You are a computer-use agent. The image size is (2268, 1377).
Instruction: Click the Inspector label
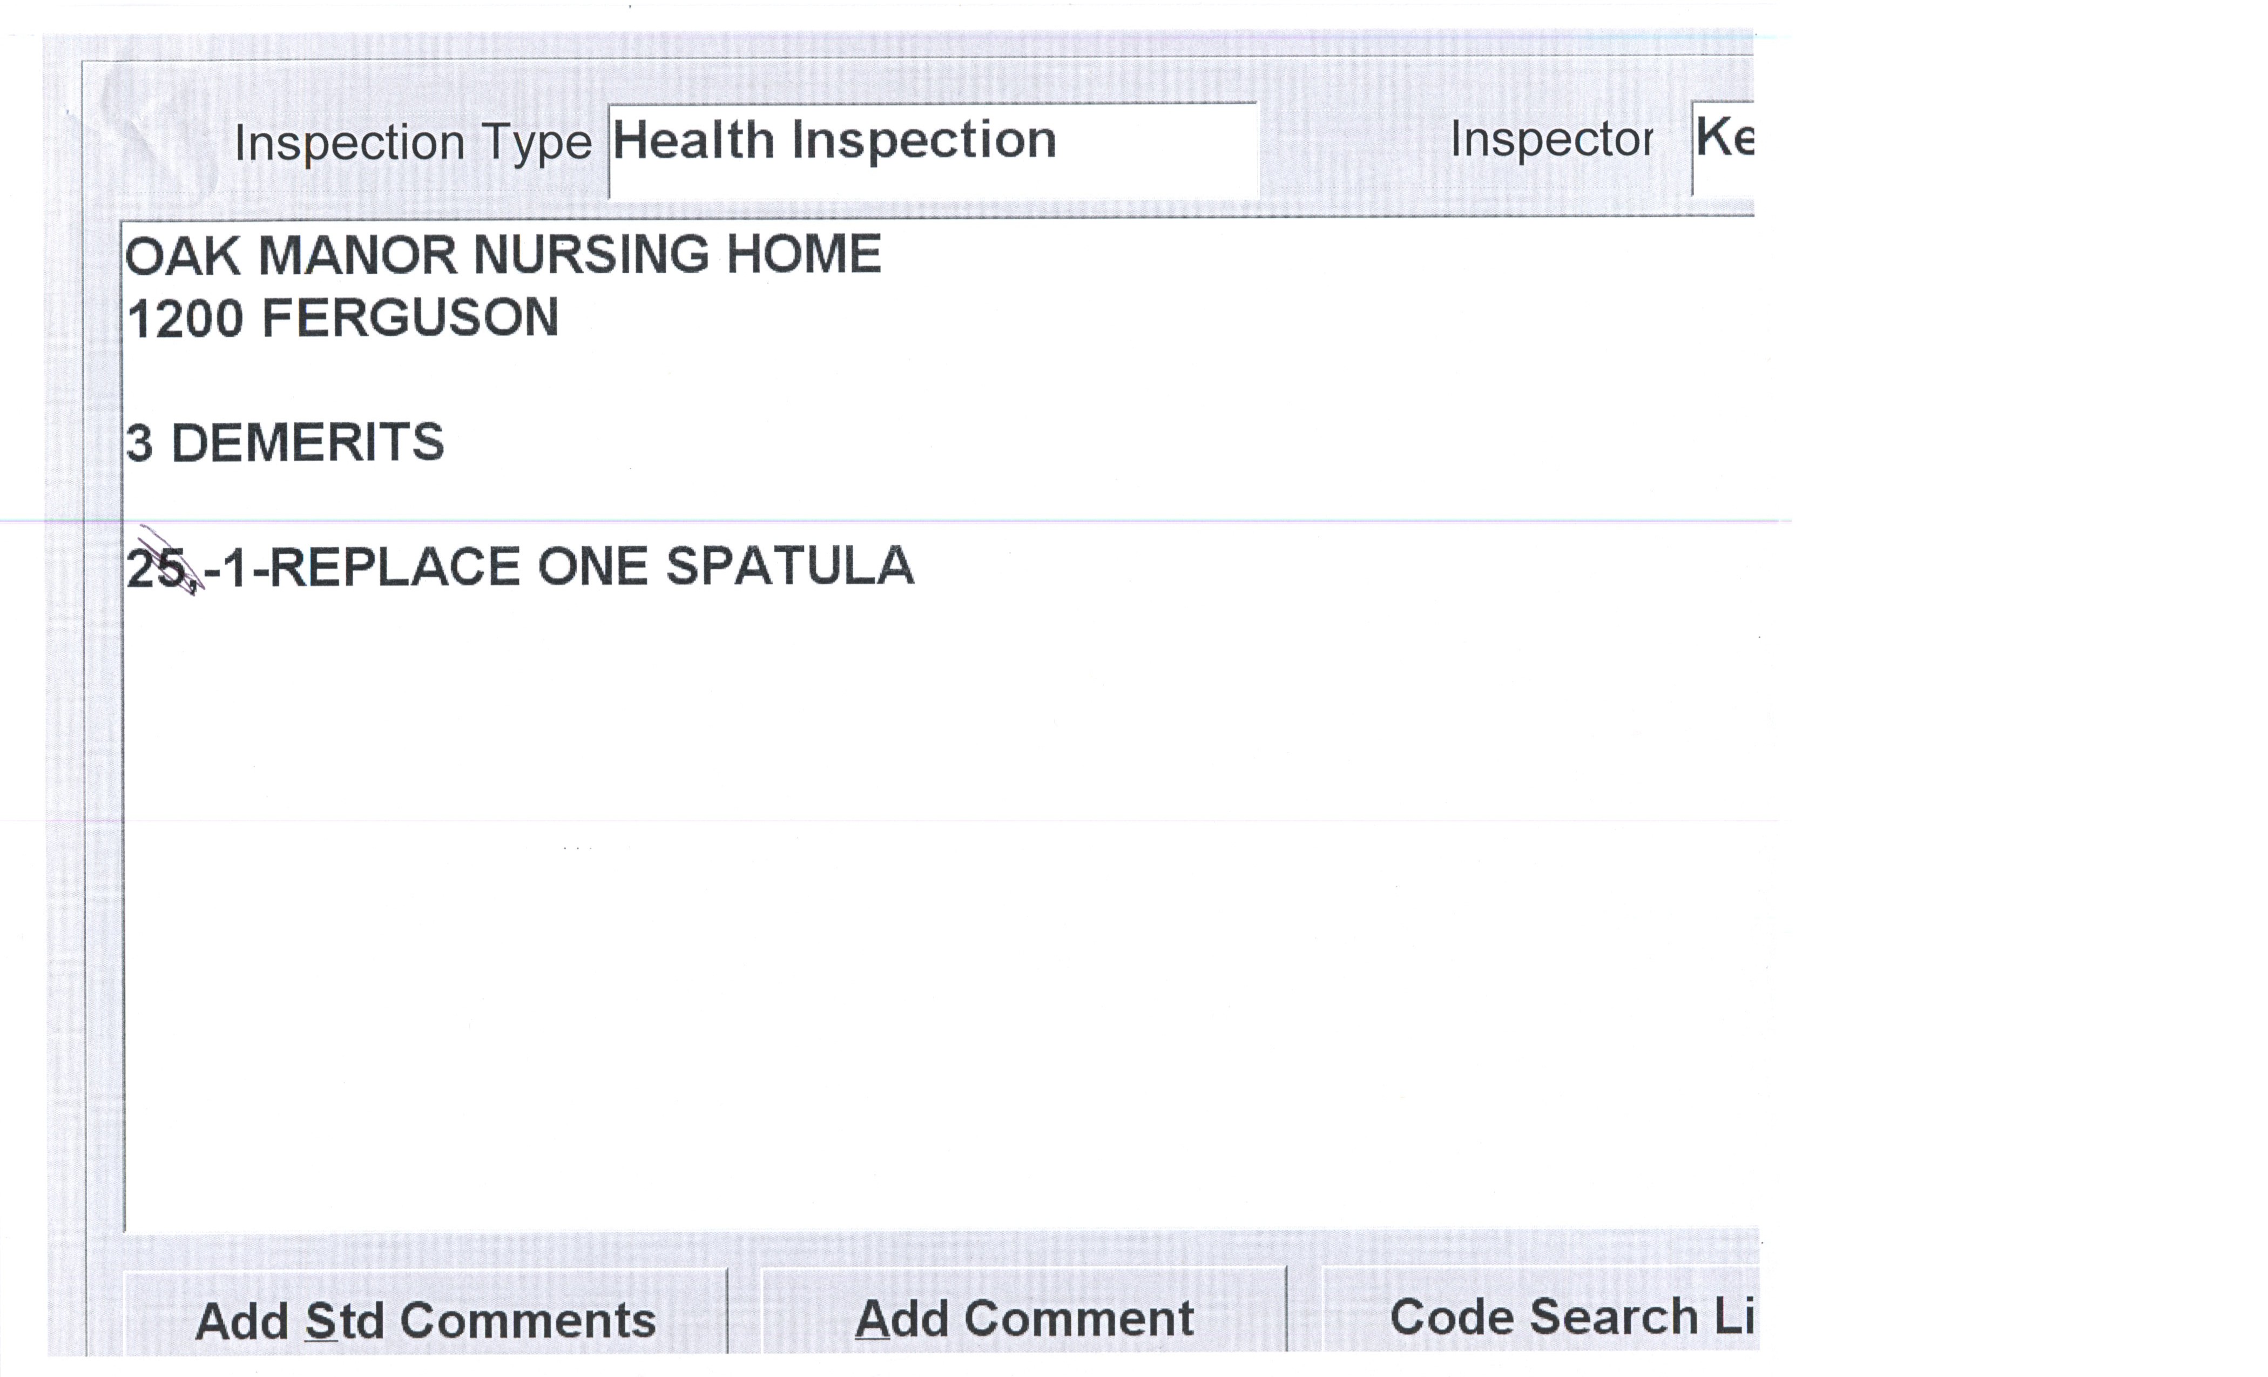click(1550, 140)
